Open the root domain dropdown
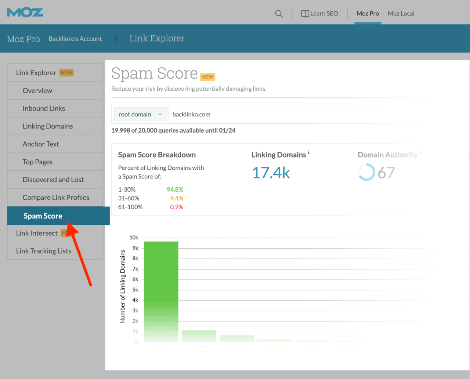 click(x=141, y=114)
